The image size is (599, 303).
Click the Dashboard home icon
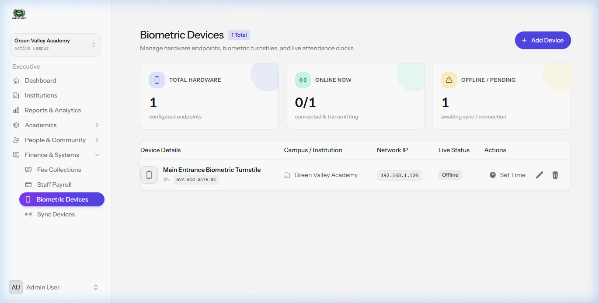[16, 80]
